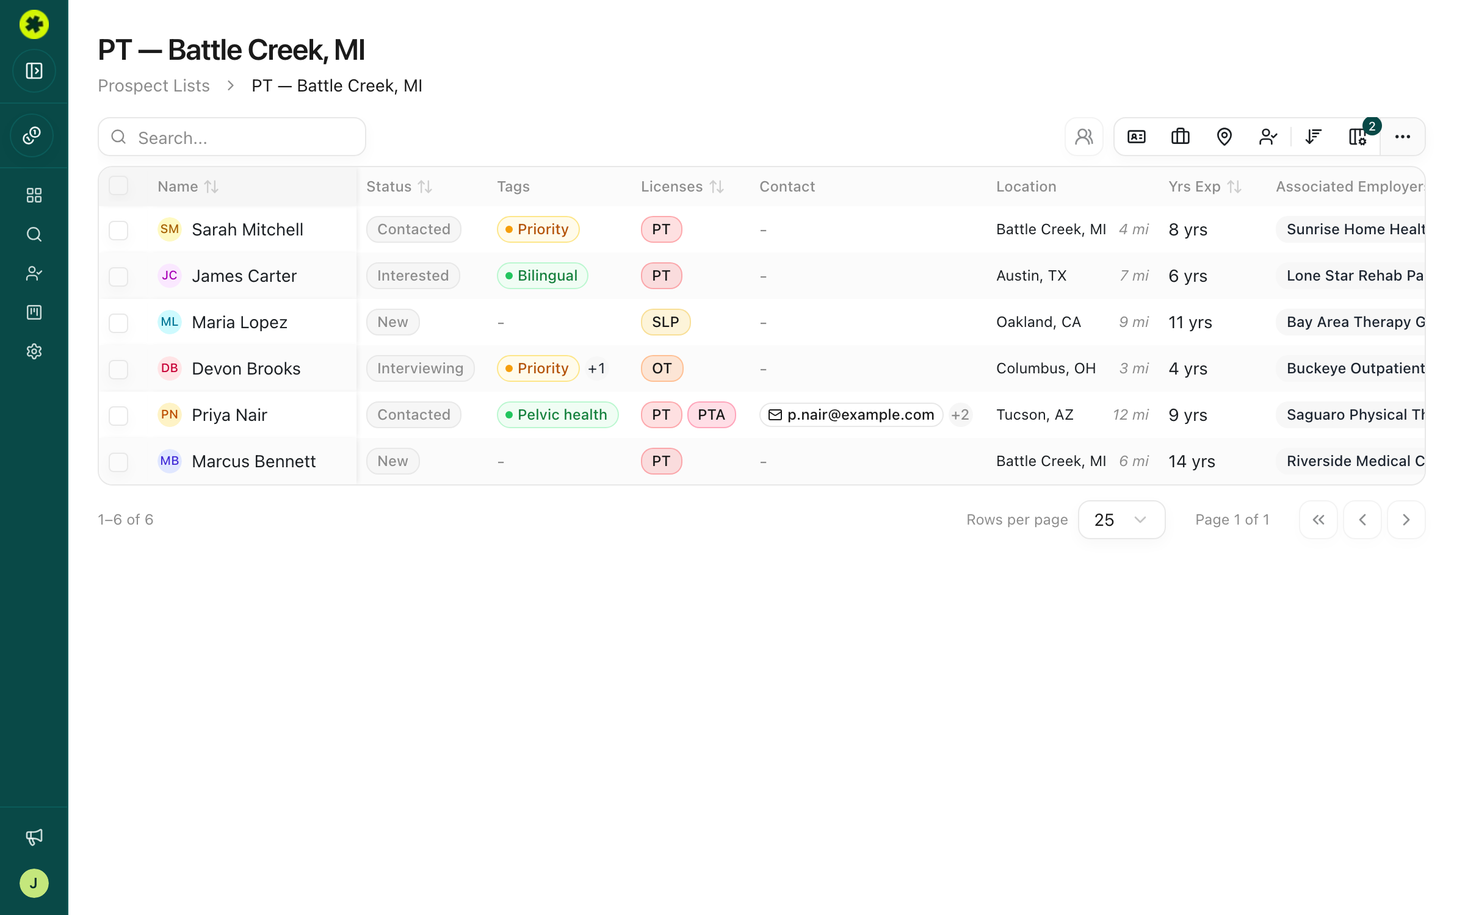Open the ID card filter icon
This screenshot has width=1465, height=915.
click(1136, 137)
